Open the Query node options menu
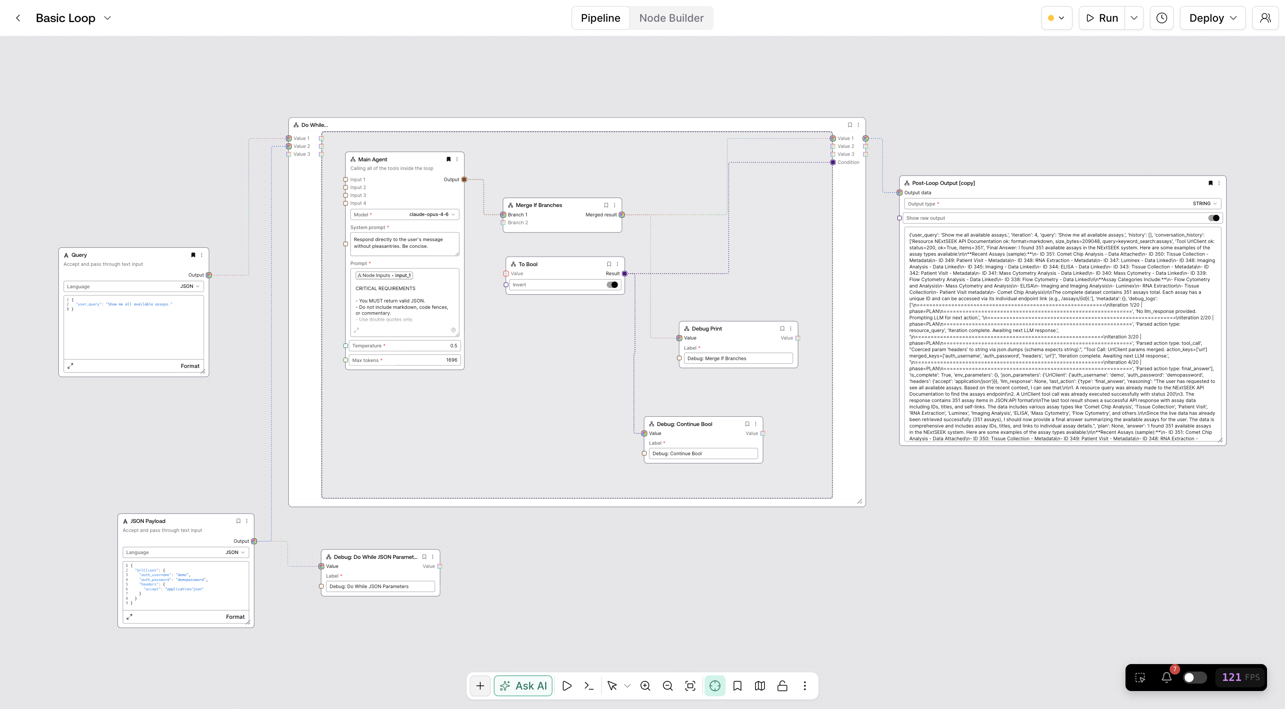Image resolution: width=1285 pixels, height=709 pixels. (201, 255)
